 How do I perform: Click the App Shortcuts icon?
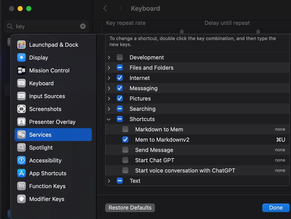pos(21,173)
